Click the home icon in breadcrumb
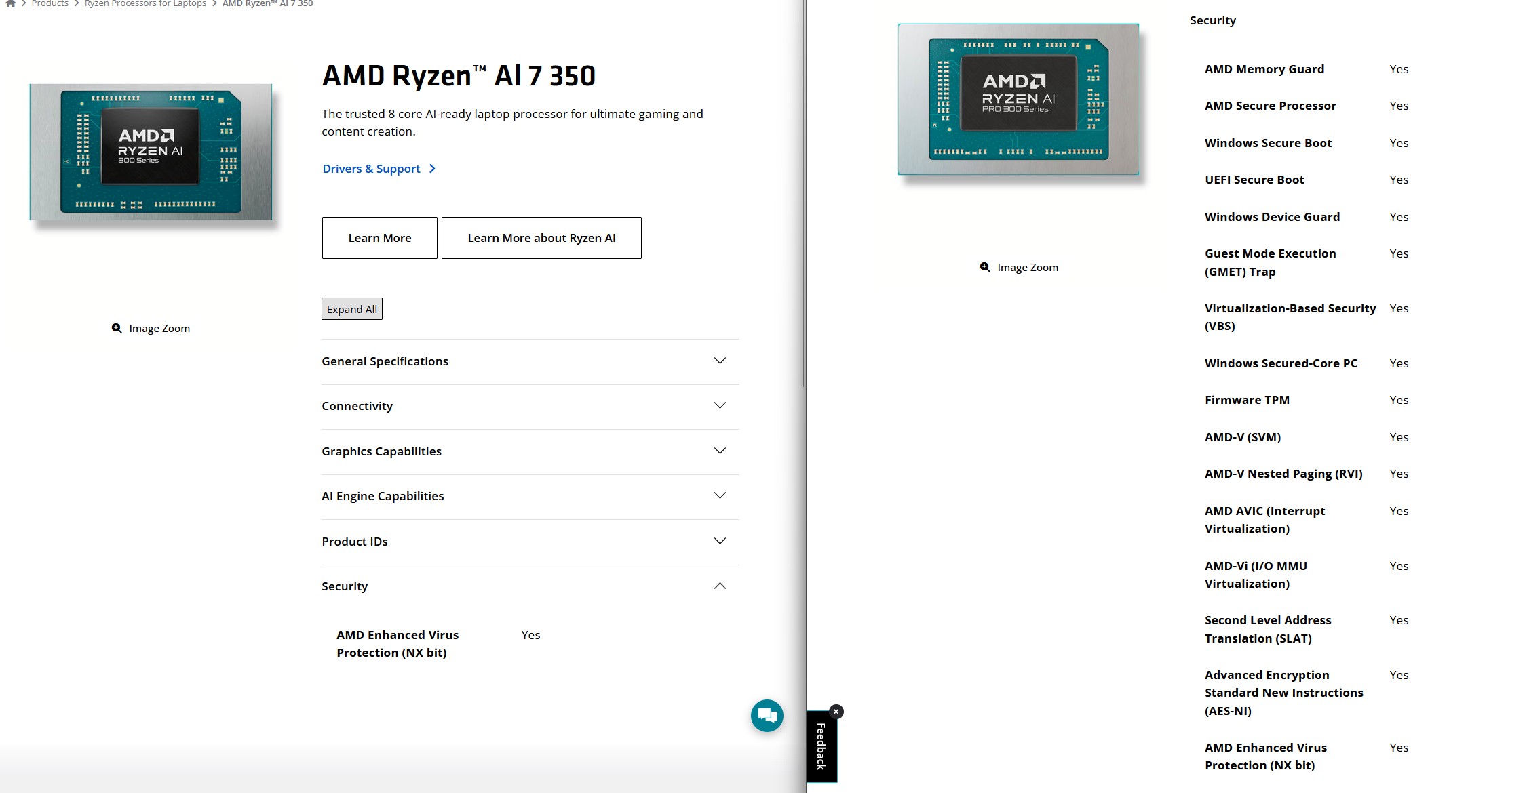Image resolution: width=1527 pixels, height=793 pixels. point(10,3)
